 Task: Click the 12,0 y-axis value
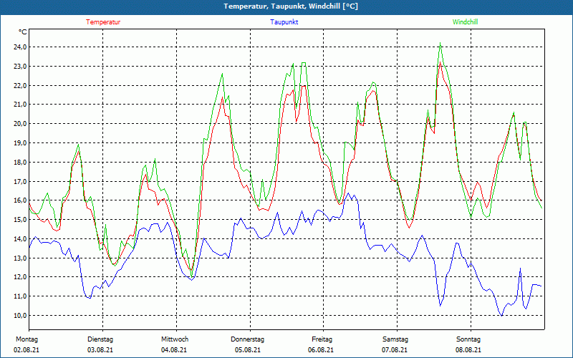20,277
